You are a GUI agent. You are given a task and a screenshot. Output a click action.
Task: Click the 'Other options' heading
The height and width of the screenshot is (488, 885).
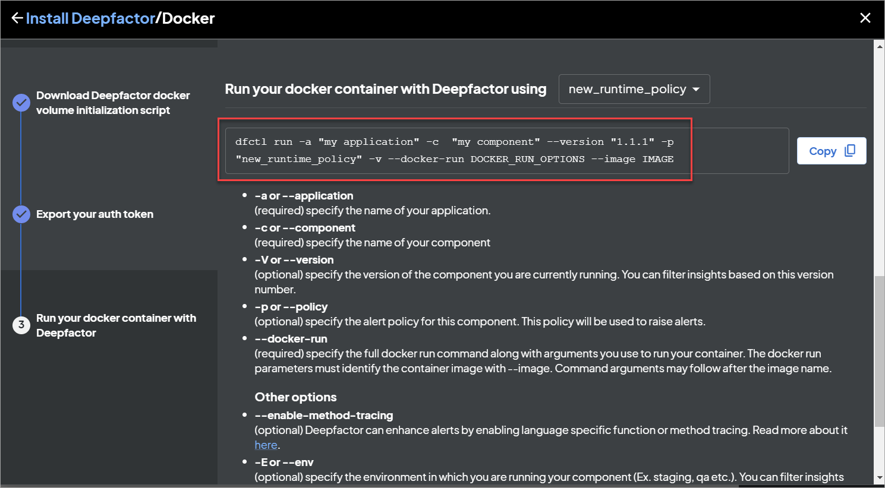pyautogui.click(x=295, y=397)
